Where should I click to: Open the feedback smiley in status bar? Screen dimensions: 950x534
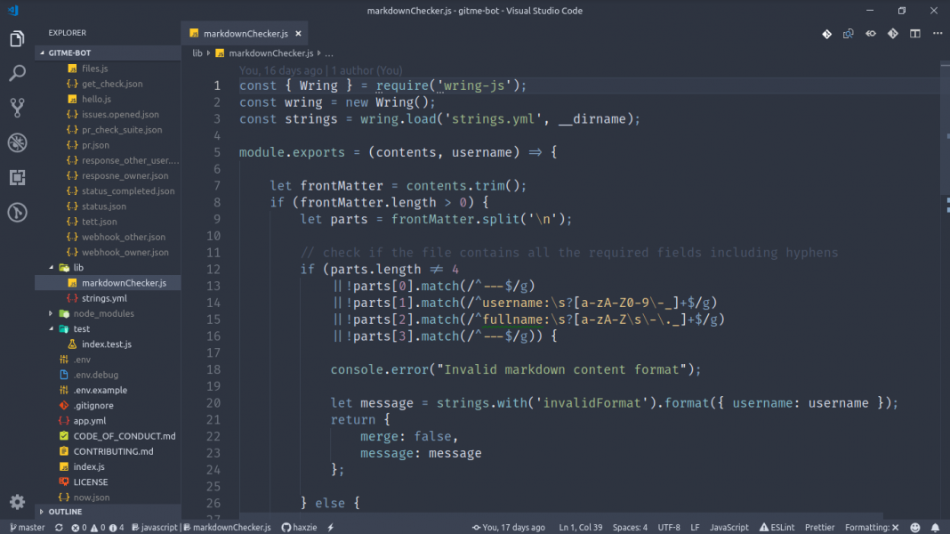coord(915,527)
